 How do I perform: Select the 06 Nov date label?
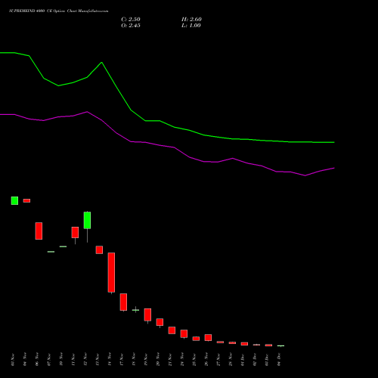37,360
